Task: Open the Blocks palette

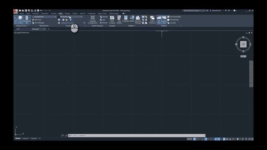Action: pos(132,19)
